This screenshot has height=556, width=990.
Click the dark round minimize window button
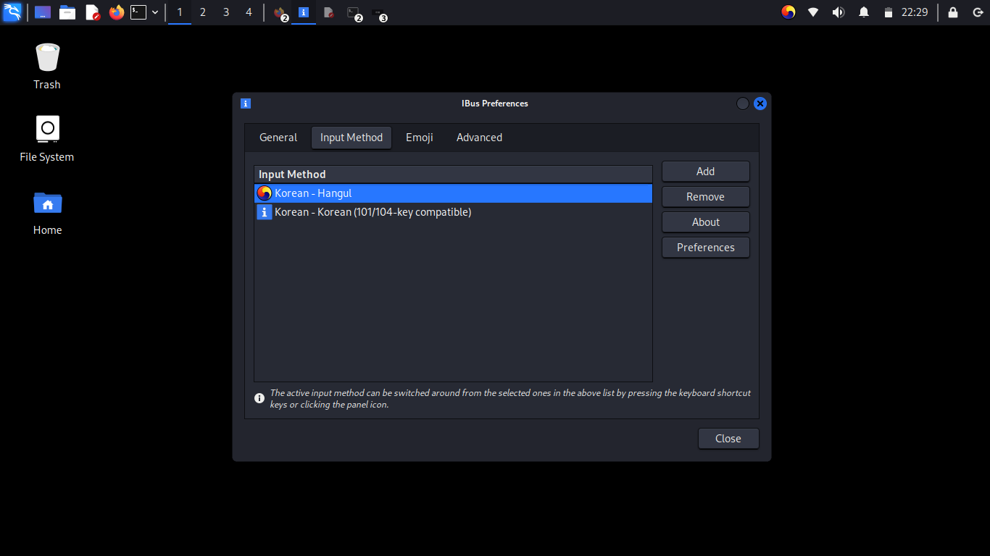pos(743,104)
